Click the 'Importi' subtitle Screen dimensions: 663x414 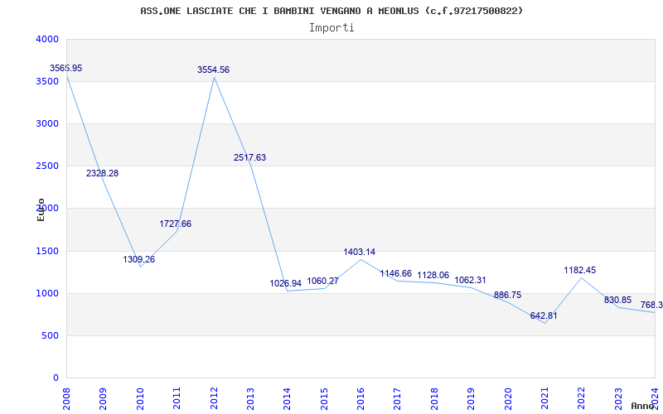[331, 28]
